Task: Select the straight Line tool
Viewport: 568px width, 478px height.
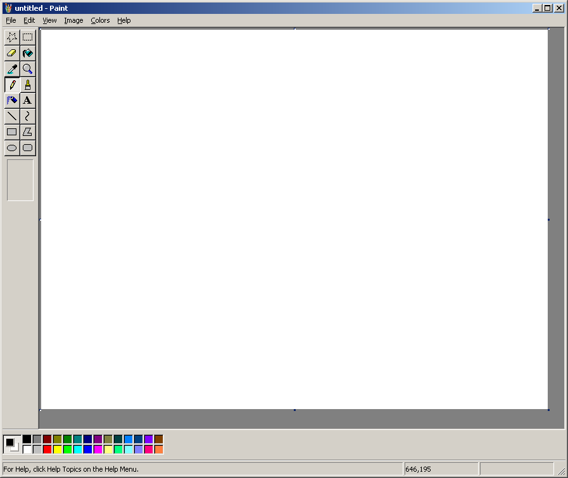Action: coord(12,116)
